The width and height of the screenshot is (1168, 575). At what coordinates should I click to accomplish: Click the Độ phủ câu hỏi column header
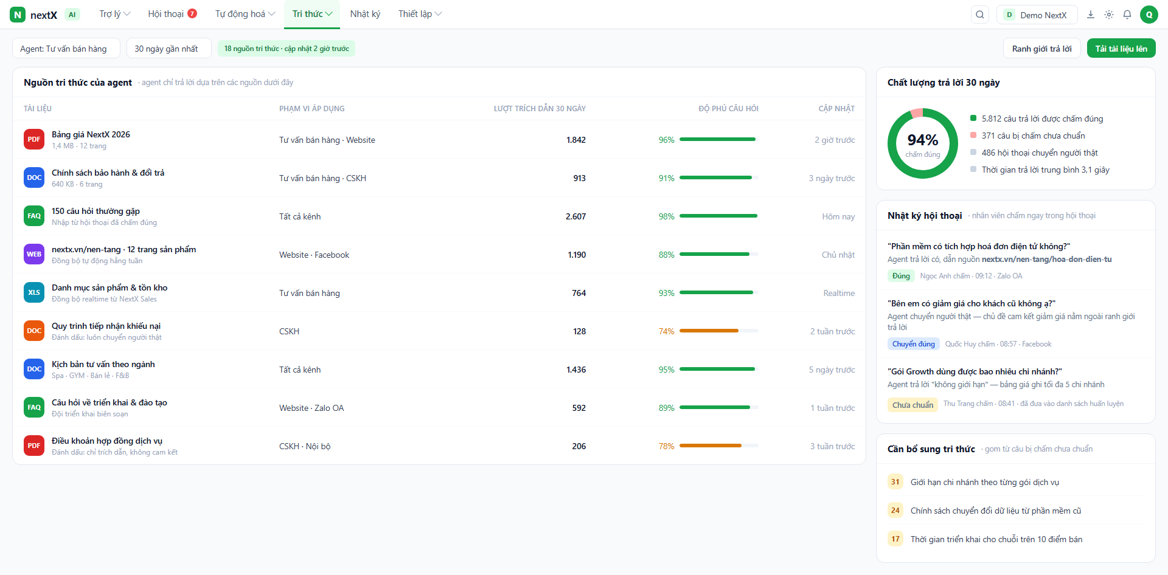[728, 109]
